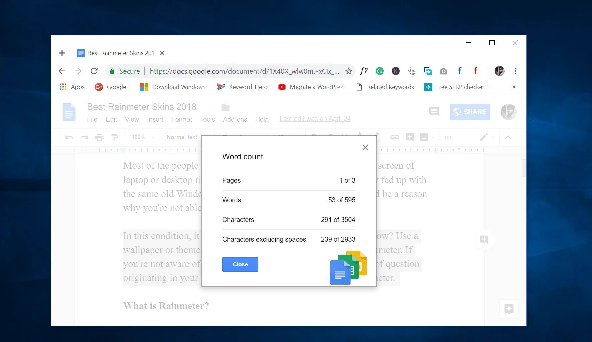Select the Paint format tool

[115, 137]
